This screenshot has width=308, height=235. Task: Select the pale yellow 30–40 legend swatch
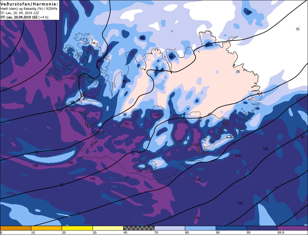[108, 228]
